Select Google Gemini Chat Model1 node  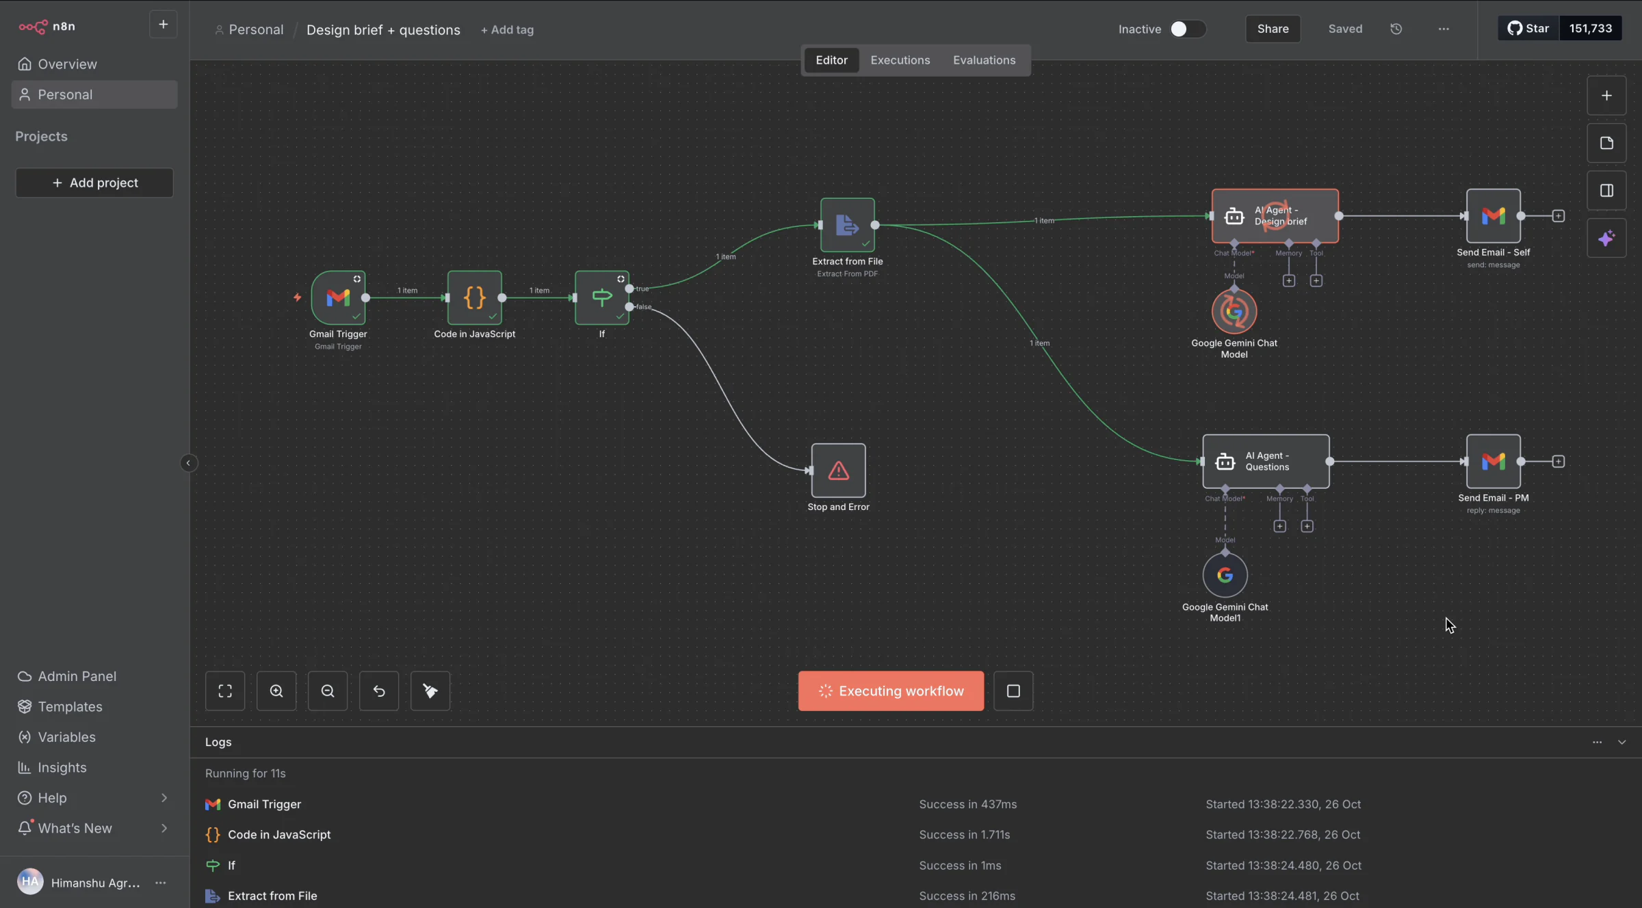click(x=1225, y=575)
